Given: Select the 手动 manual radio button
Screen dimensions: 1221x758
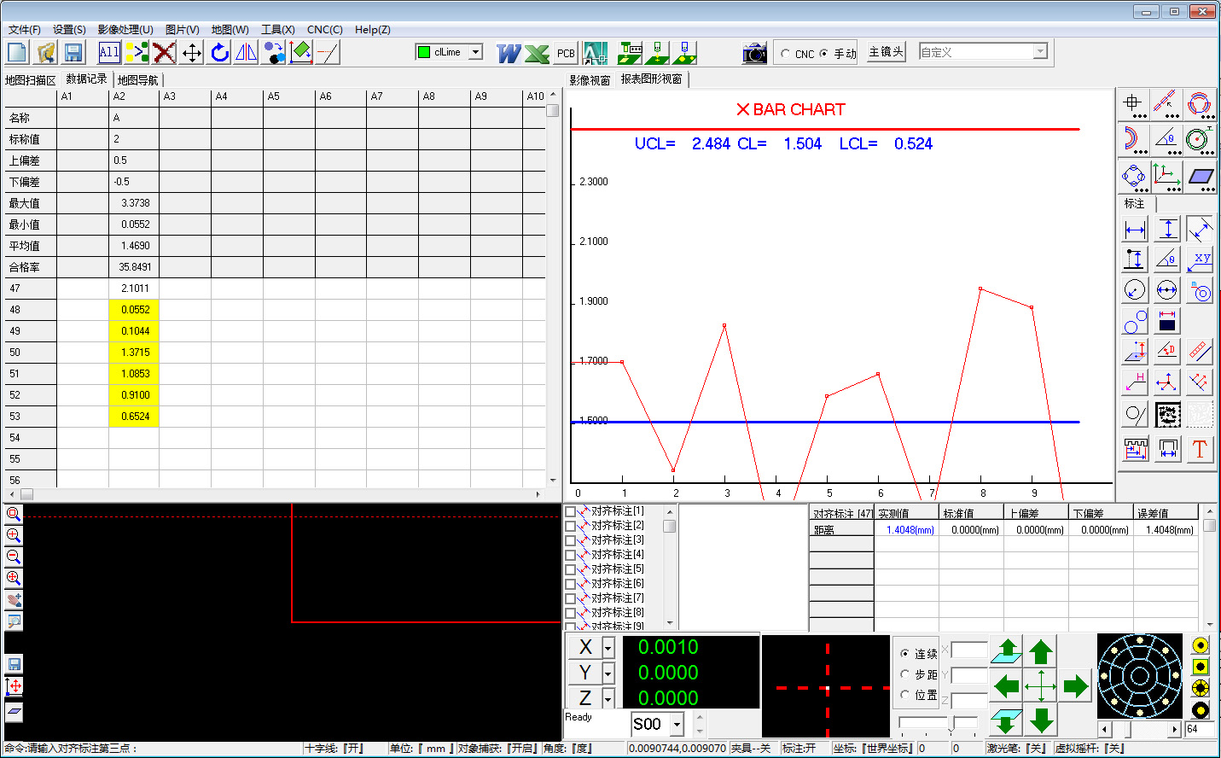Looking at the screenshot, I should pos(824,53).
